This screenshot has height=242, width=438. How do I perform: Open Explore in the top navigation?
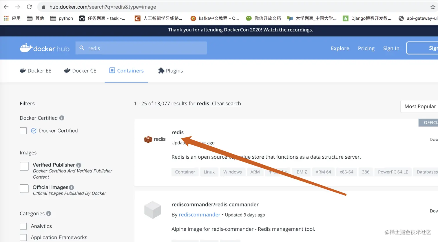click(340, 48)
